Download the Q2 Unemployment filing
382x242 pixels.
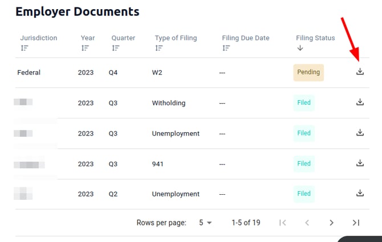360,194
